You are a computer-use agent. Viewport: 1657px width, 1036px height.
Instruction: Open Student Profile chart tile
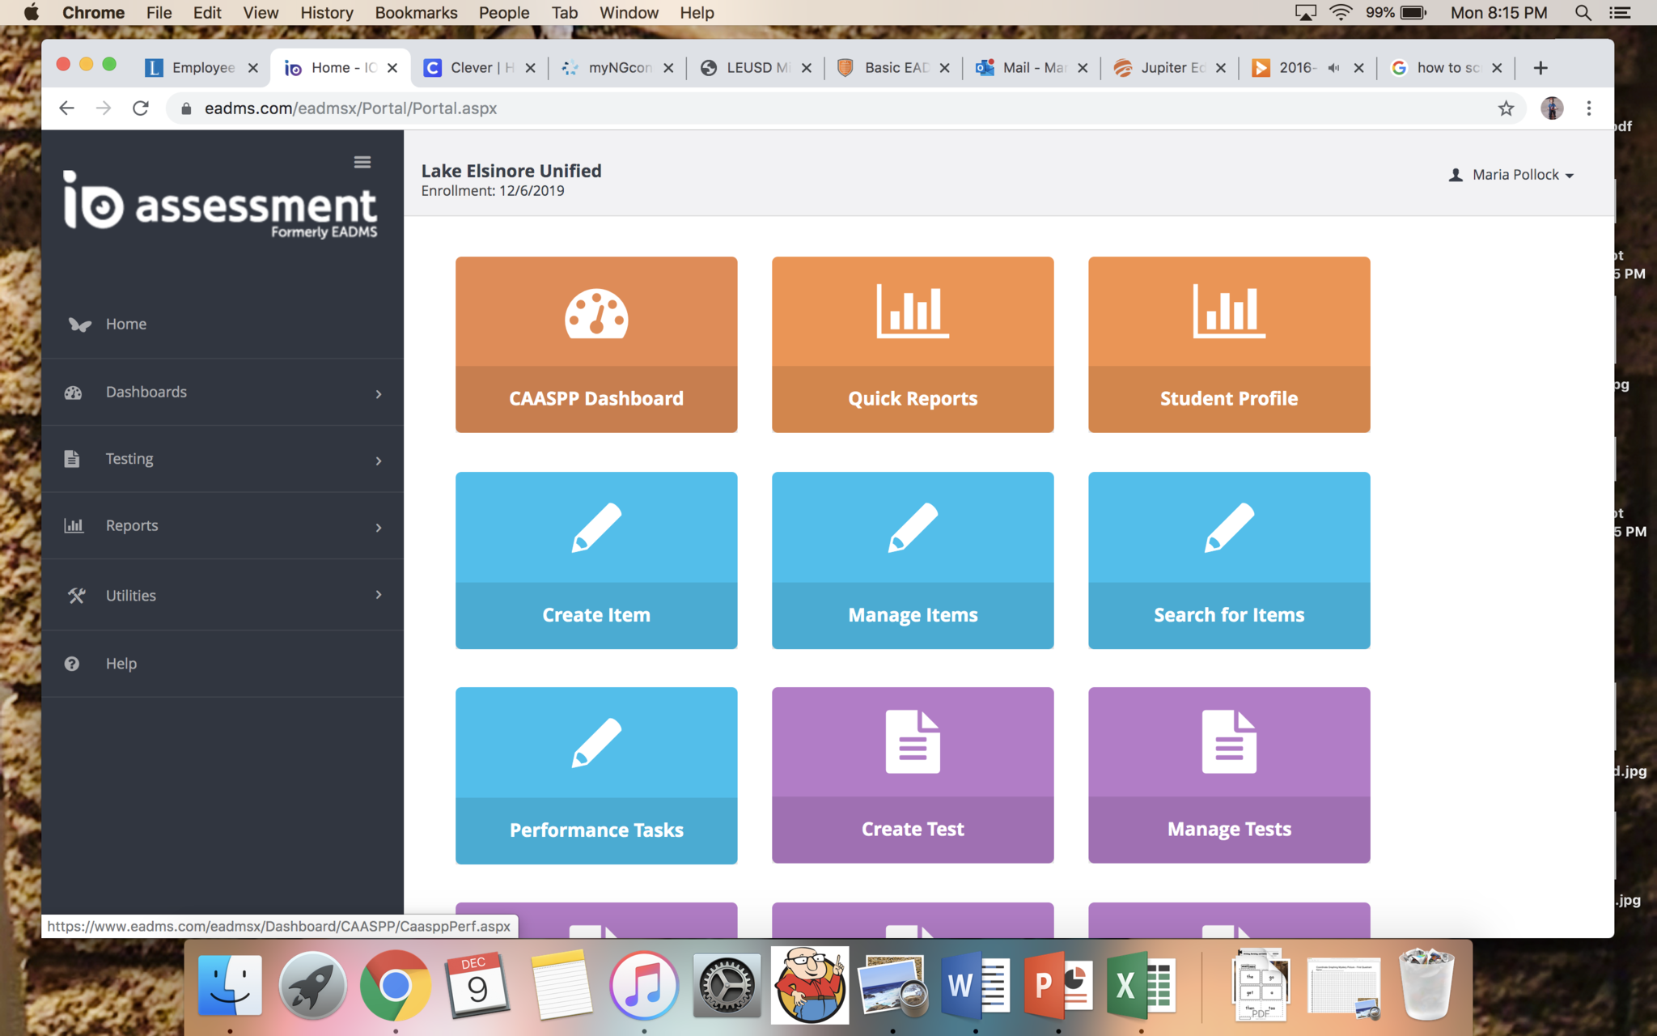[x=1228, y=344]
